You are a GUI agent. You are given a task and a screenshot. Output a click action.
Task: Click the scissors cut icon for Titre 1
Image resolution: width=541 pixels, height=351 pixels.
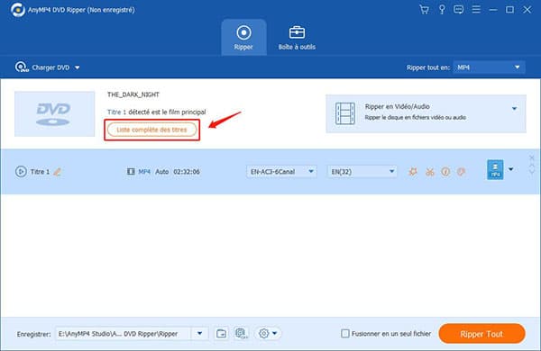[429, 172]
